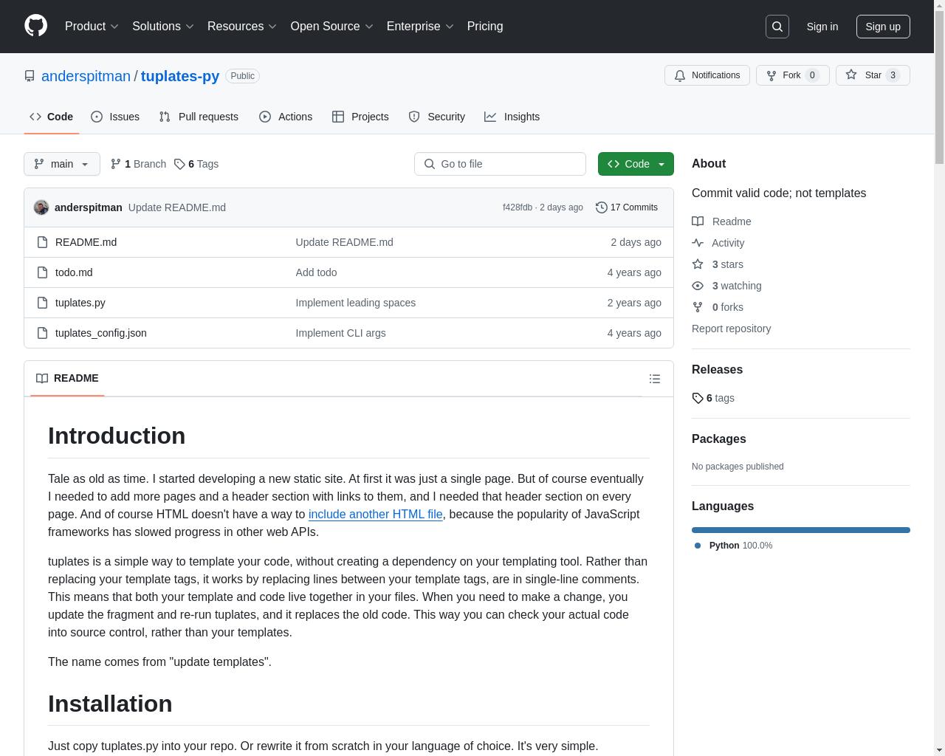Click the Sign in link
This screenshot has height=756, width=945.
pyautogui.click(x=822, y=27)
